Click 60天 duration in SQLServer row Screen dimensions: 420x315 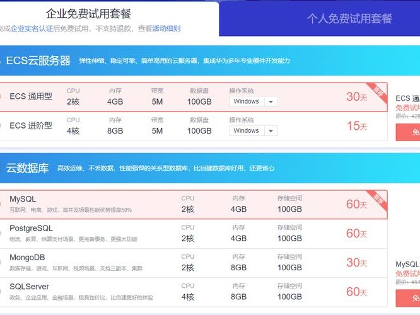(356, 292)
